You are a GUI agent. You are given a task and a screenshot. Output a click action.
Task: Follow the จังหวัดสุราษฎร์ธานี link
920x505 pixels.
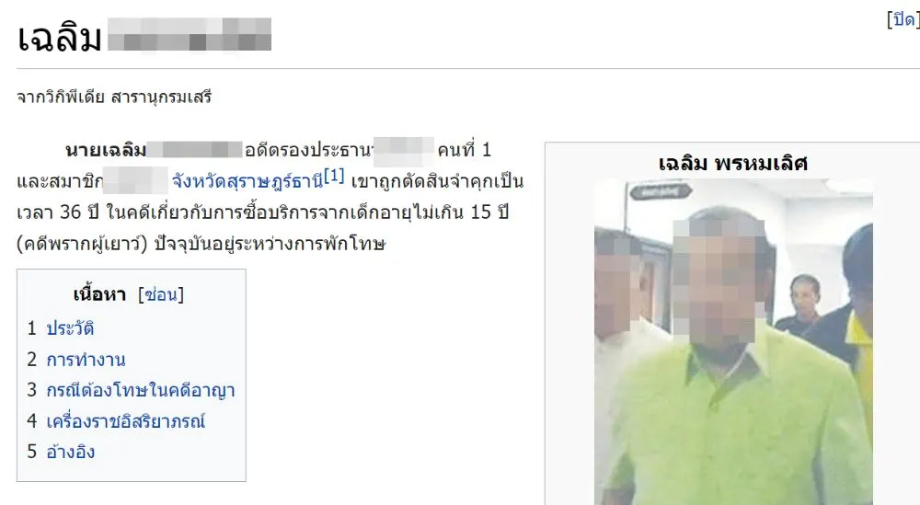point(247,181)
